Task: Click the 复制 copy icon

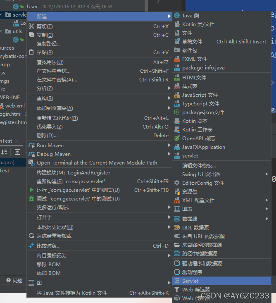Action: [x=31, y=35]
